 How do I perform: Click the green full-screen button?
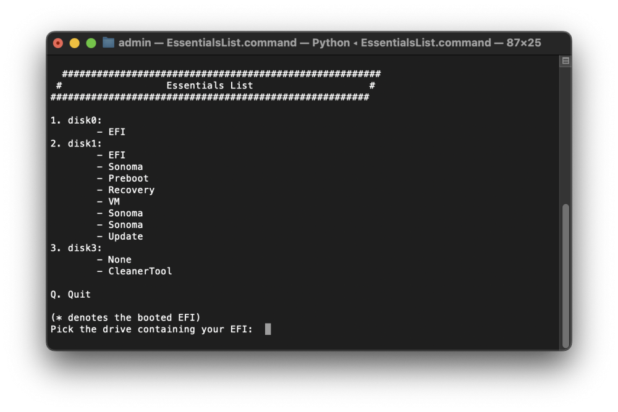click(x=91, y=43)
